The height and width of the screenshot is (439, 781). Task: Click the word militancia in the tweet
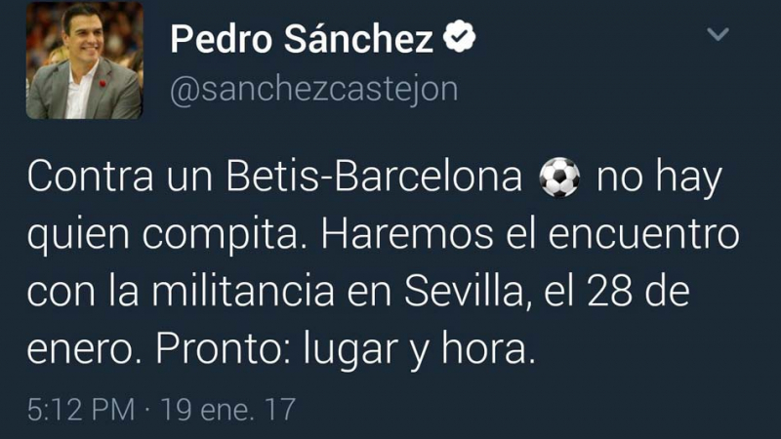point(243,291)
